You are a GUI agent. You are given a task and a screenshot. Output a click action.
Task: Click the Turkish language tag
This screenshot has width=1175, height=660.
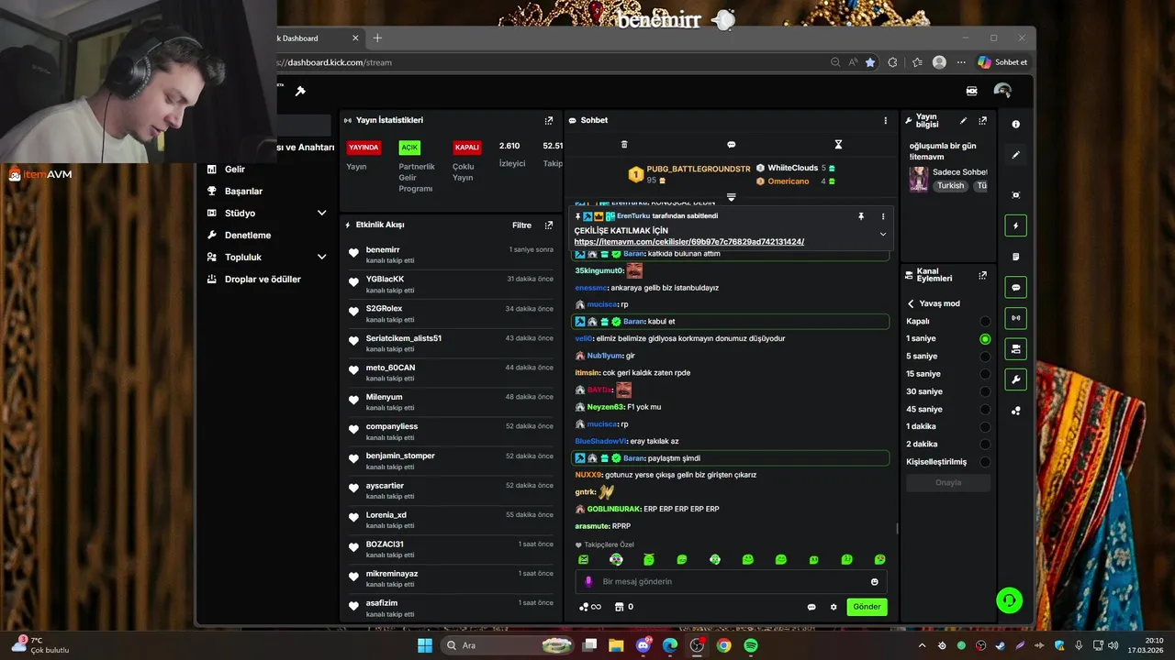click(x=950, y=186)
